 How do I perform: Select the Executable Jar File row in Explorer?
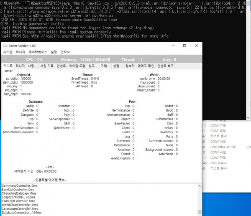[226, 147]
